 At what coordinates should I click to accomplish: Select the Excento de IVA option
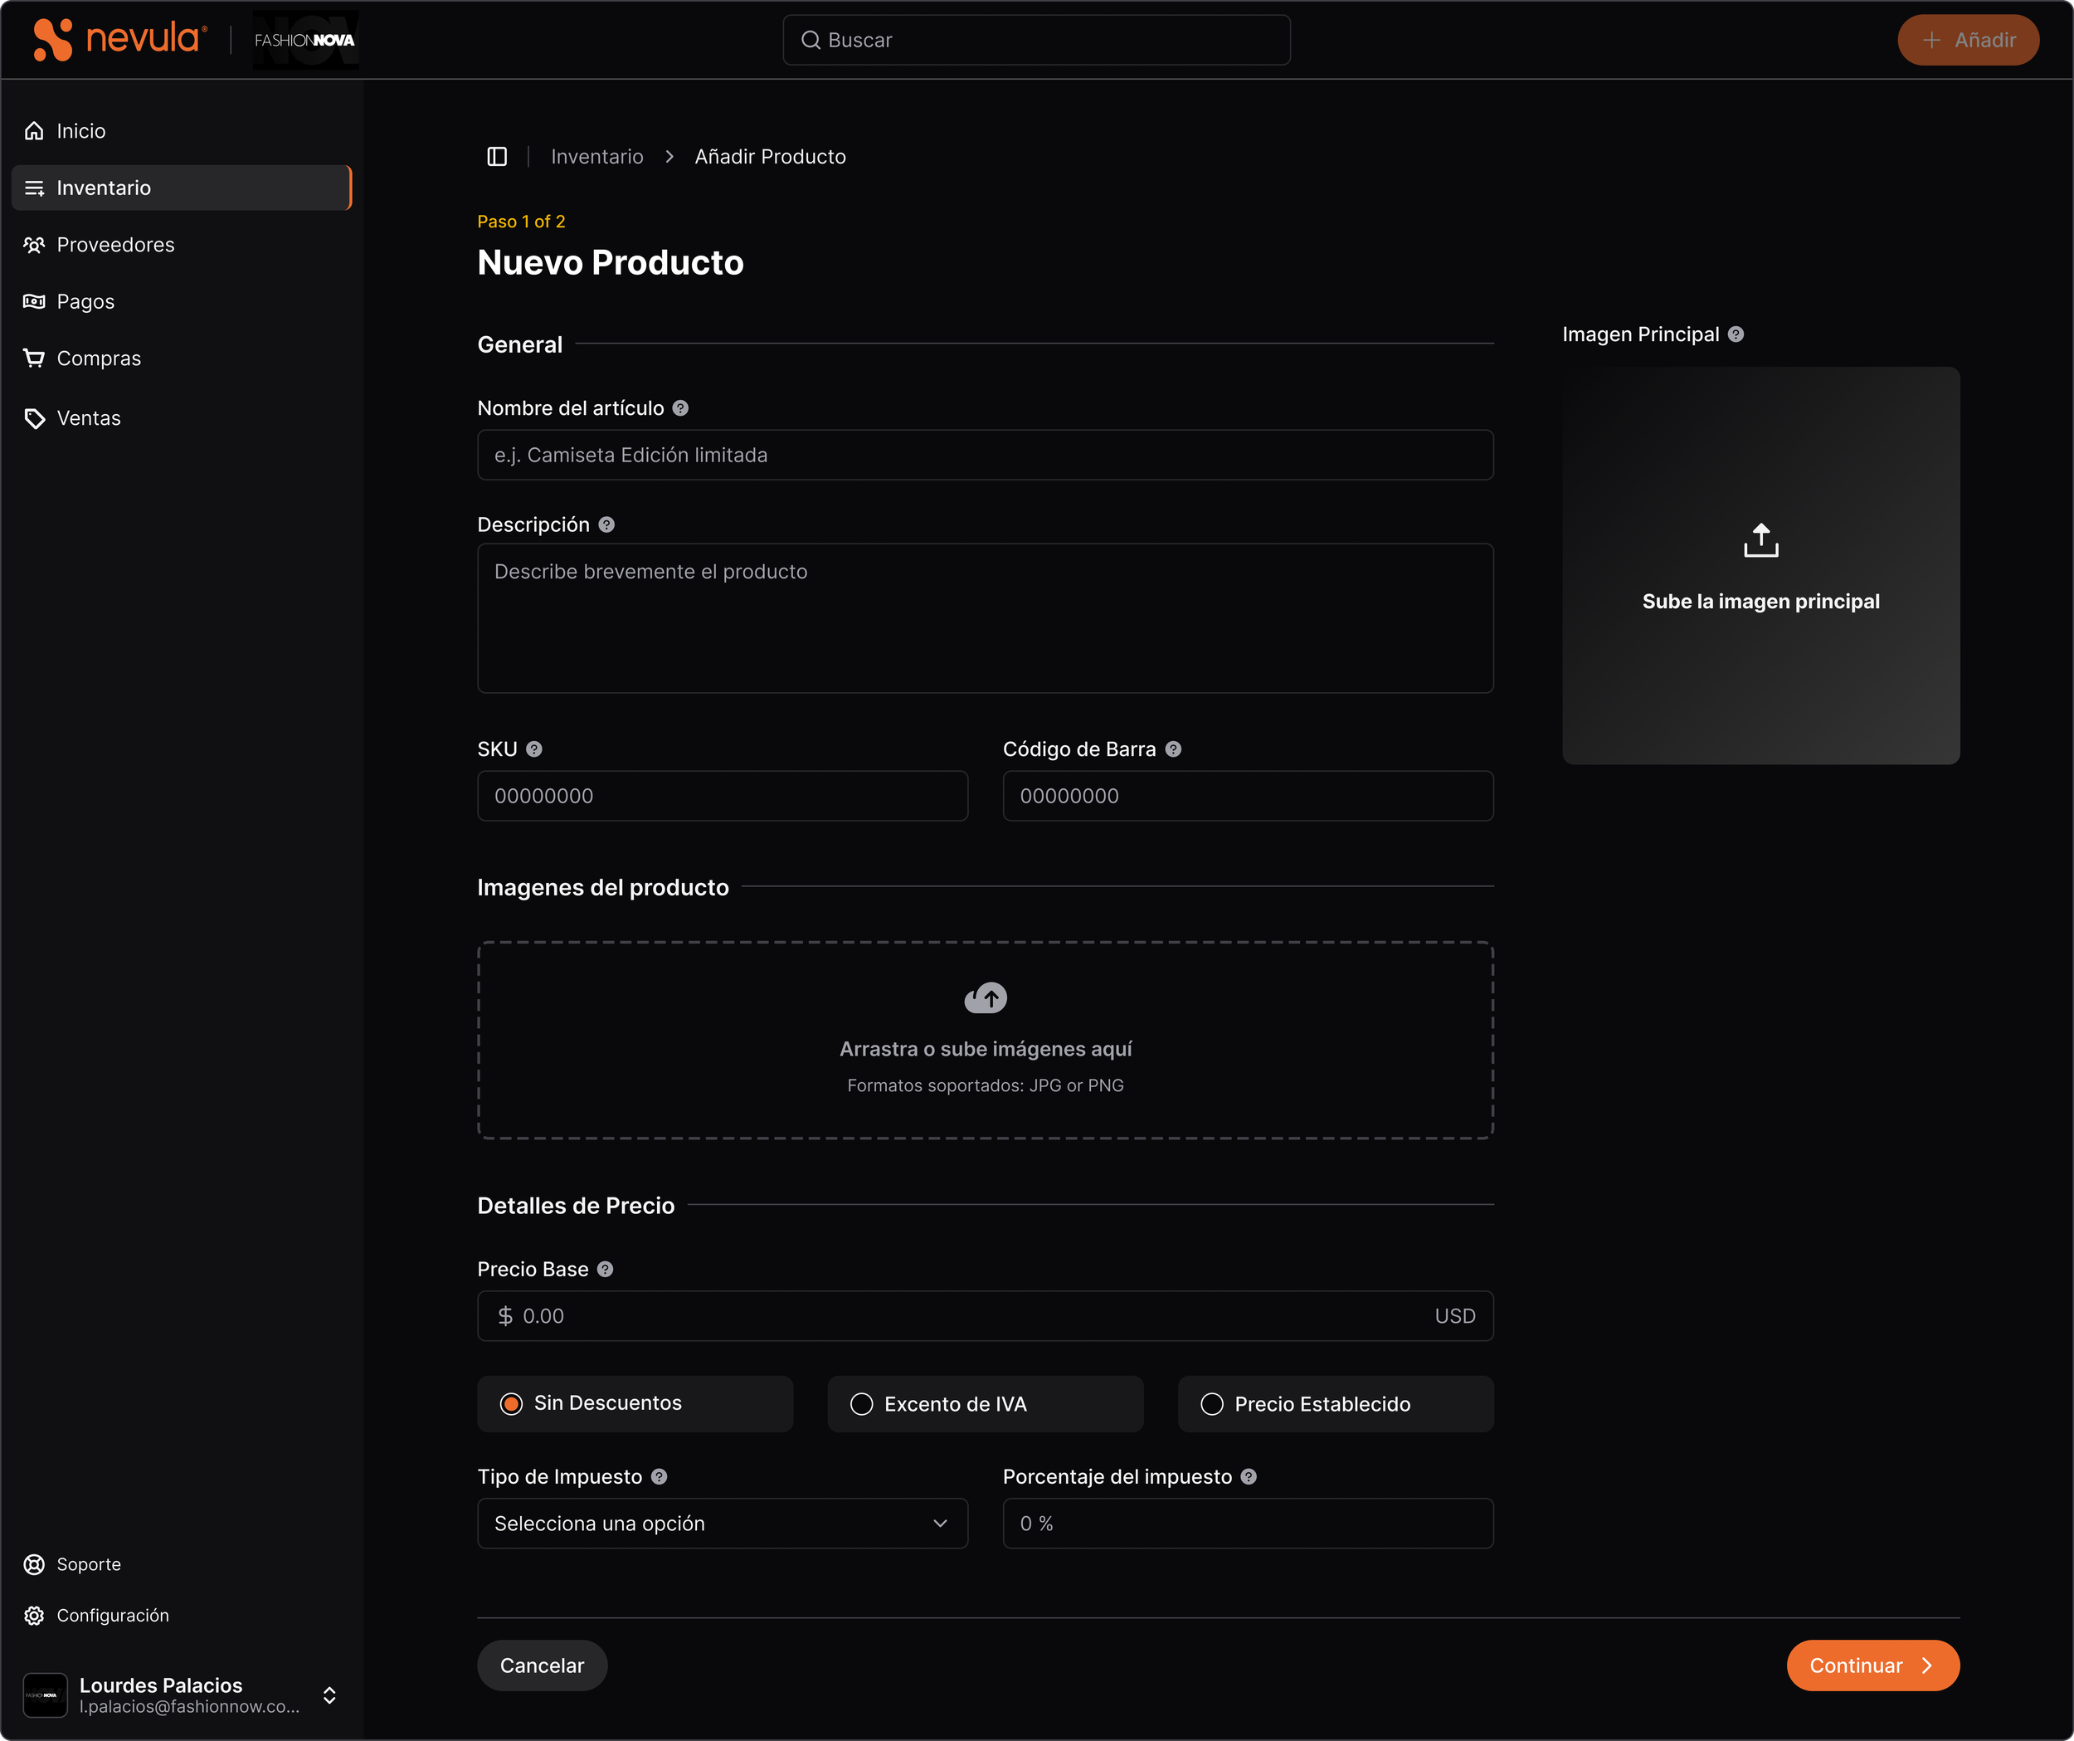(x=862, y=1404)
